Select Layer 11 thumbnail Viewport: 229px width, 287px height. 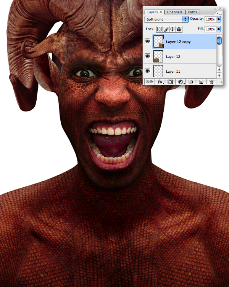(158, 71)
